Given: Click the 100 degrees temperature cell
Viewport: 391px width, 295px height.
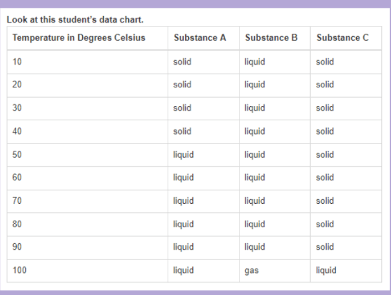Looking at the screenshot, I should point(87,270).
